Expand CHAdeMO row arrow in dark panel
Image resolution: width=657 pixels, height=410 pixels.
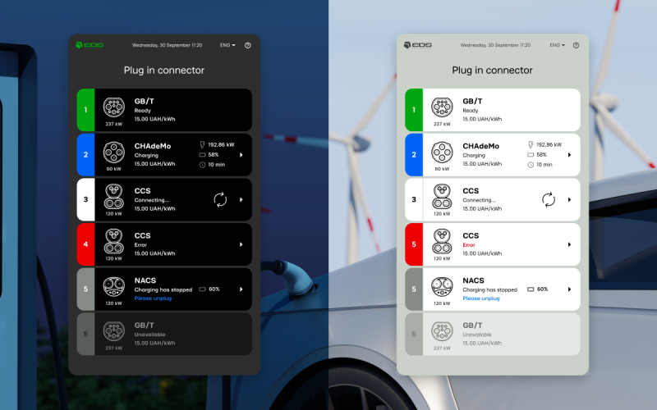(241, 155)
